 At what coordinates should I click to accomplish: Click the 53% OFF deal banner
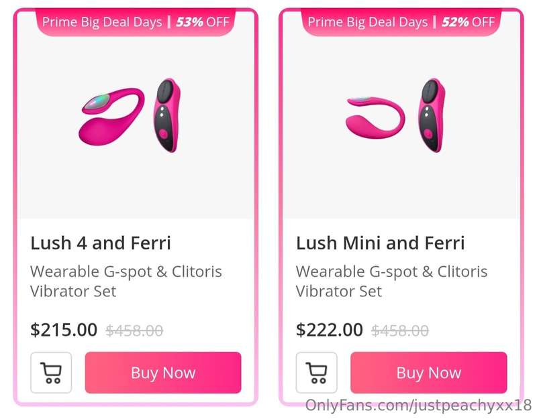click(136, 22)
